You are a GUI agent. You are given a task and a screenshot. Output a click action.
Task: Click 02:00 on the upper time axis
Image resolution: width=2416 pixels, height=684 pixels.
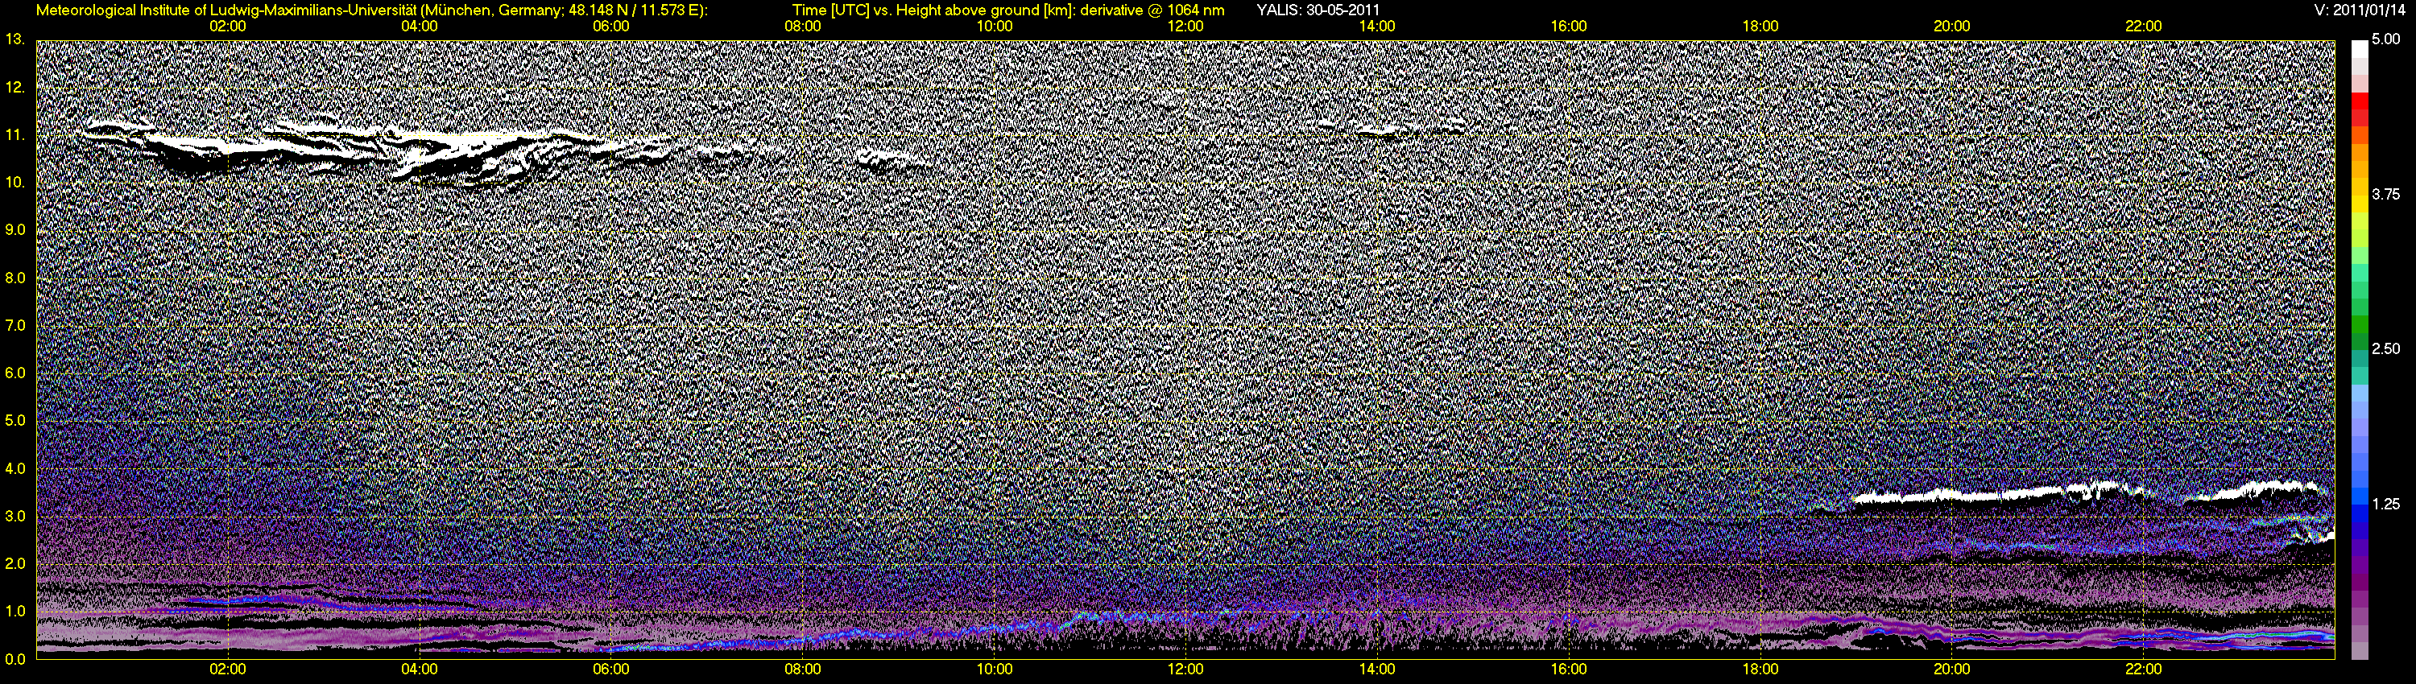tap(228, 27)
